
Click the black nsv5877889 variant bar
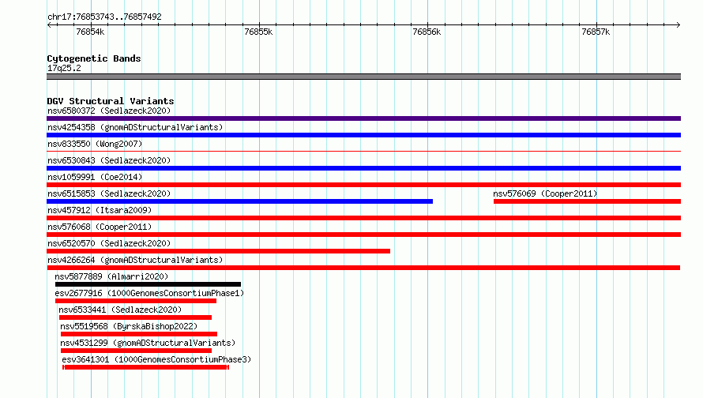pos(148,284)
